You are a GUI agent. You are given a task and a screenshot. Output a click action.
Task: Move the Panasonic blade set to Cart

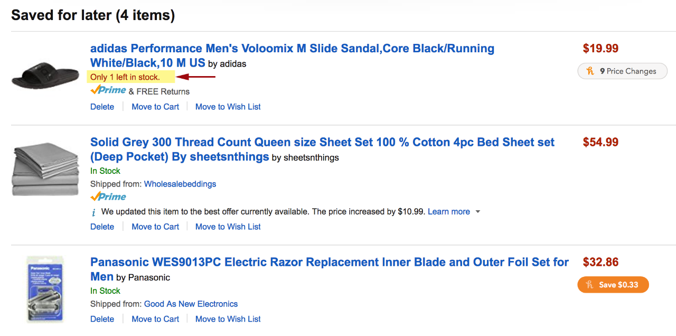155,319
